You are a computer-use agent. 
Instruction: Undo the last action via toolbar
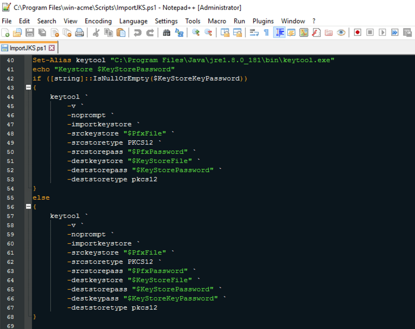point(138,32)
